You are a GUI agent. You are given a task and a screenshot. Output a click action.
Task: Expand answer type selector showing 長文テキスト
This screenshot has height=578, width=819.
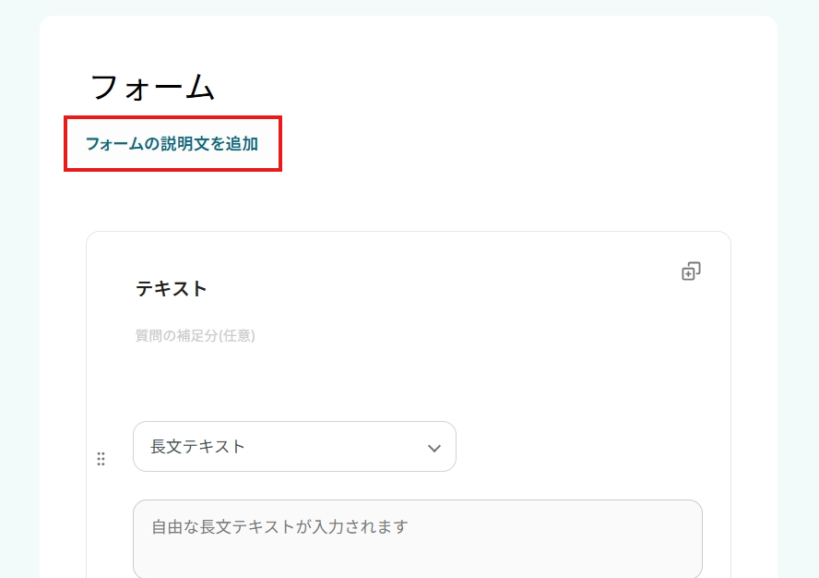tap(294, 447)
